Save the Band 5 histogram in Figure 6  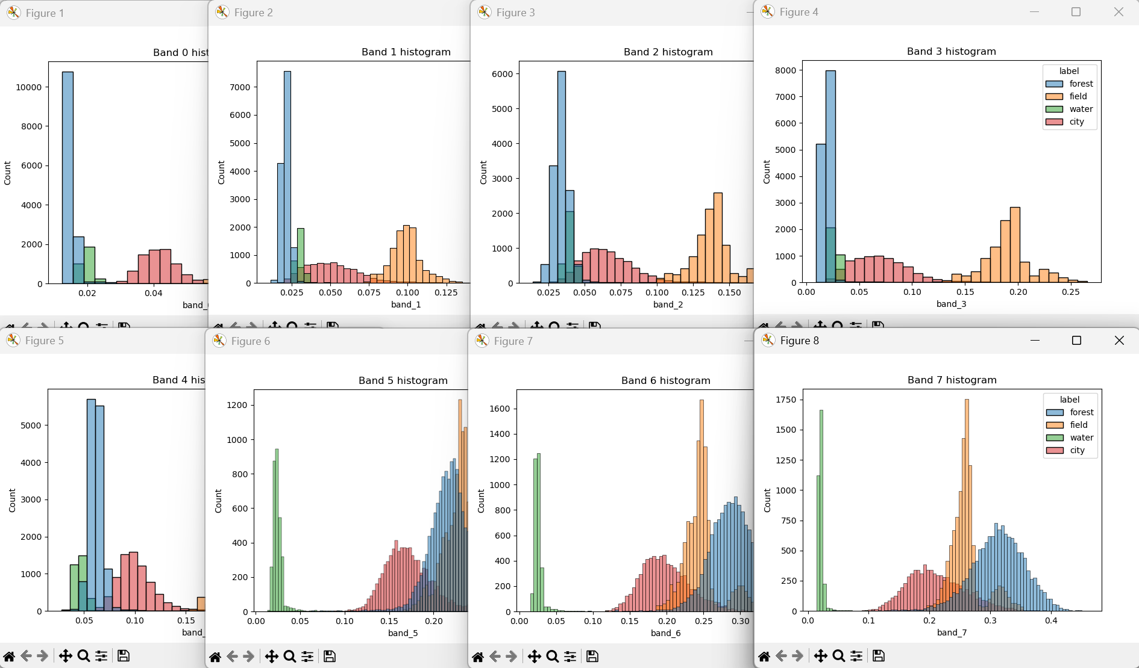tap(330, 657)
